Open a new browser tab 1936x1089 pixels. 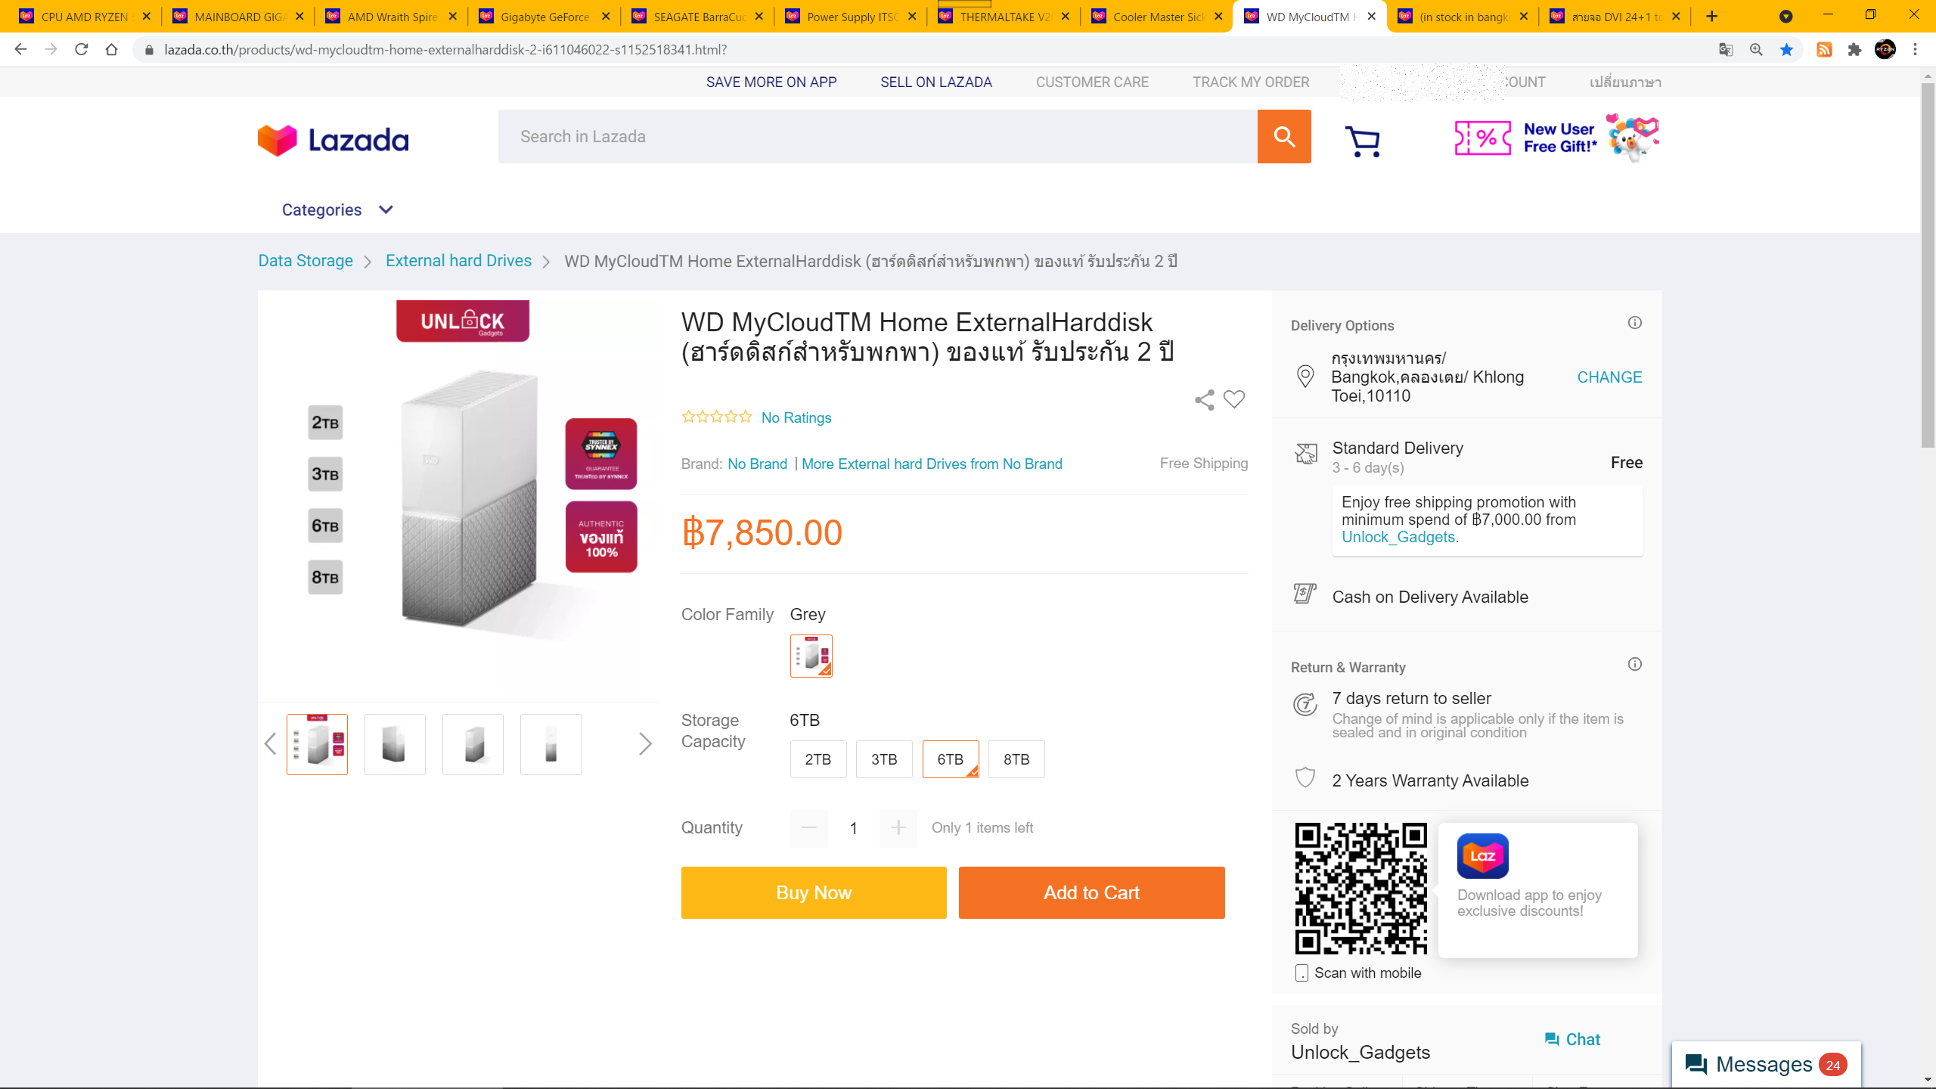(1712, 17)
